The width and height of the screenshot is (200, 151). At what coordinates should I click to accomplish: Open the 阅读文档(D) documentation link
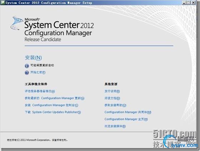click(x=112, y=98)
